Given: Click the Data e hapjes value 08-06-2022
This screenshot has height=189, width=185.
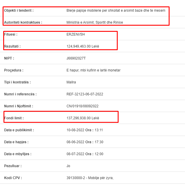Looking at the screenshot, I should (x=75, y=142).
